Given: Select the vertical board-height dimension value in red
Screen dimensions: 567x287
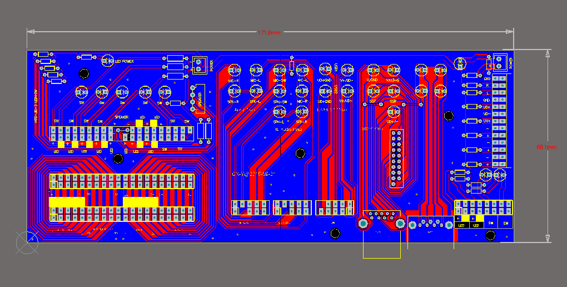Looking at the screenshot, I should click(546, 147).
